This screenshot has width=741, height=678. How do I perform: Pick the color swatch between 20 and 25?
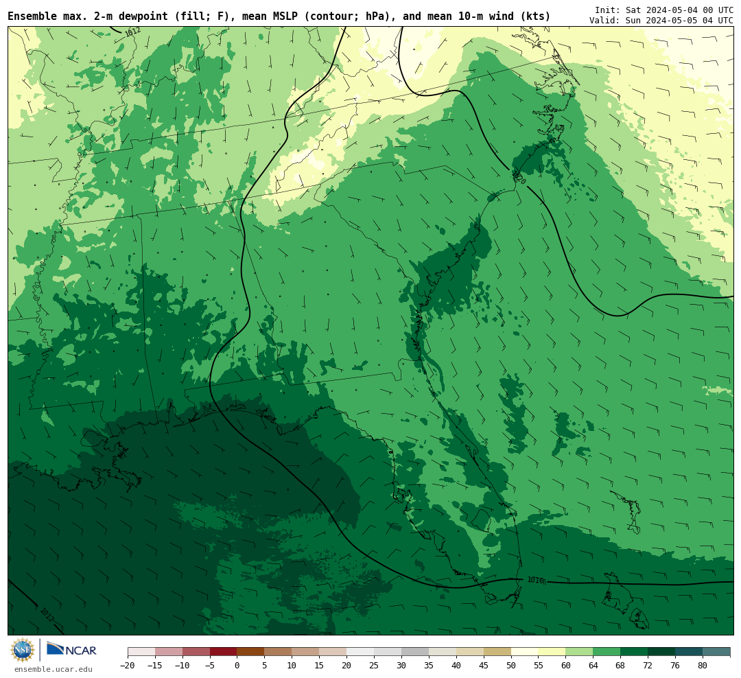click(361, 652)
